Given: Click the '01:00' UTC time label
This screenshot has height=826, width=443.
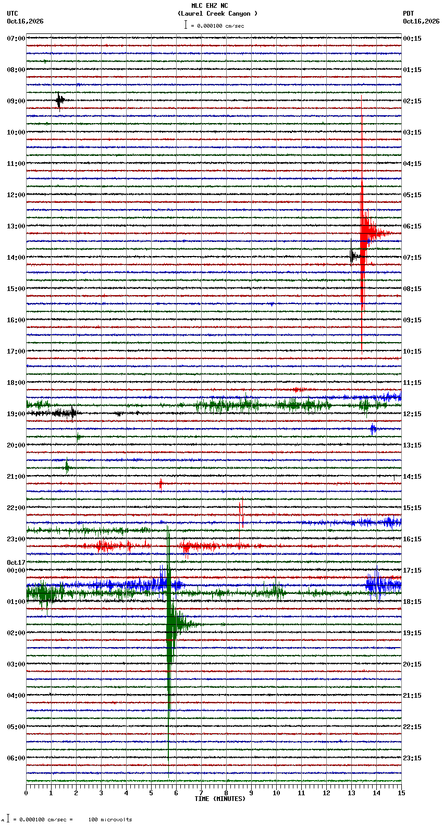Looking at the screenshot, I should (x=16, y=602).
